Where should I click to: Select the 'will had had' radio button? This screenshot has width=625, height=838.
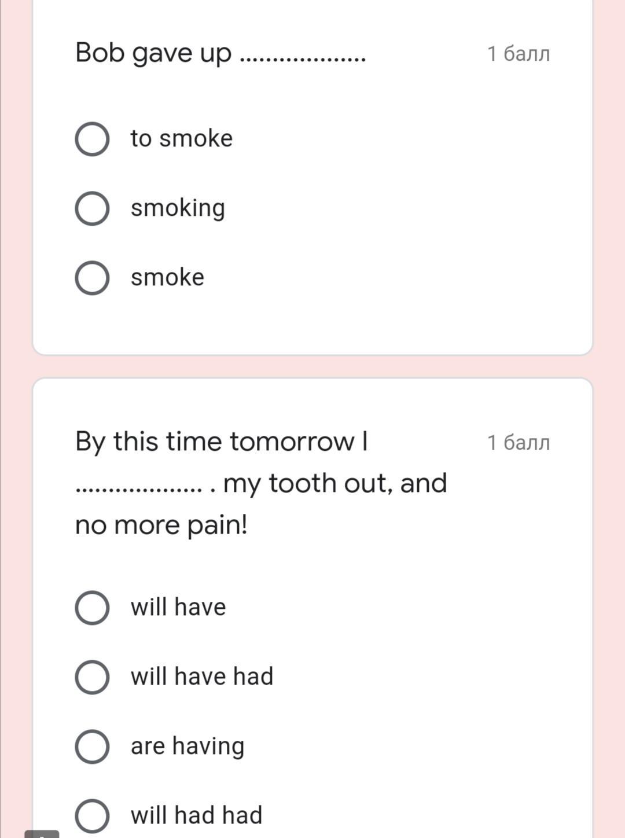[92, 816]
